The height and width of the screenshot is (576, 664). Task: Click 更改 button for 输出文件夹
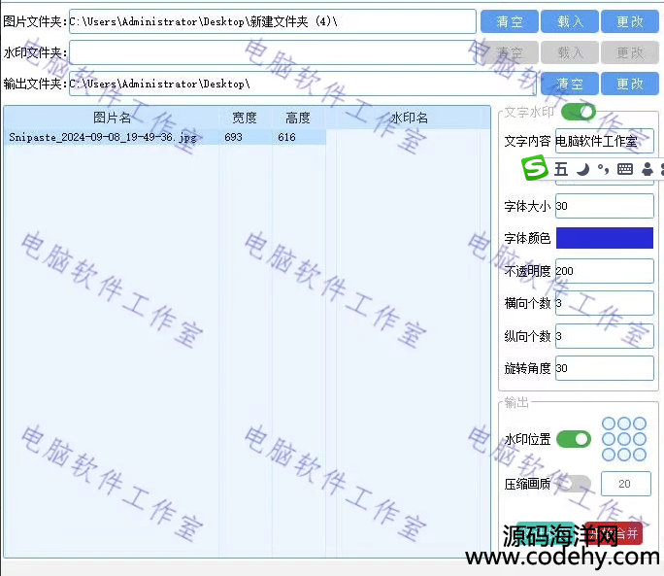click(x=629, y=85)
